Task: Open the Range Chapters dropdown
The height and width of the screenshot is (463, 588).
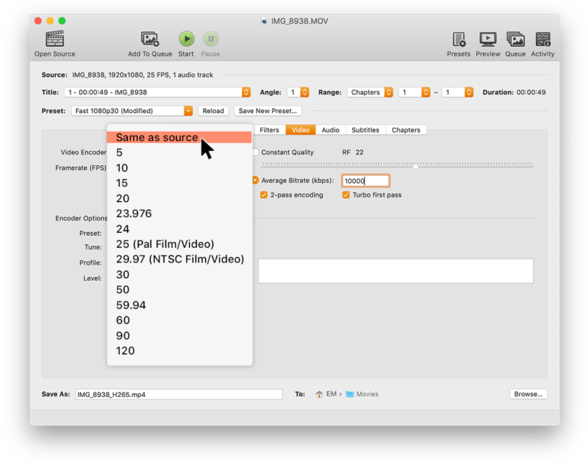Action: (371, 93)
